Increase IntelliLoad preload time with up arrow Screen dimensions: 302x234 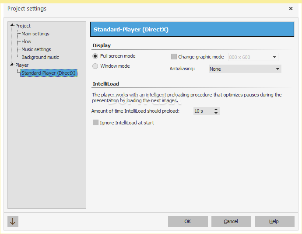point(216,109)
